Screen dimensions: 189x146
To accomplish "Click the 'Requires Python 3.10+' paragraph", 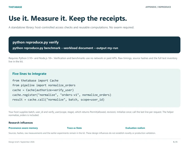I will 93,60.
